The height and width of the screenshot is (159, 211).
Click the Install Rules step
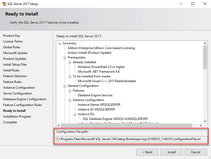tap(11, 70)
